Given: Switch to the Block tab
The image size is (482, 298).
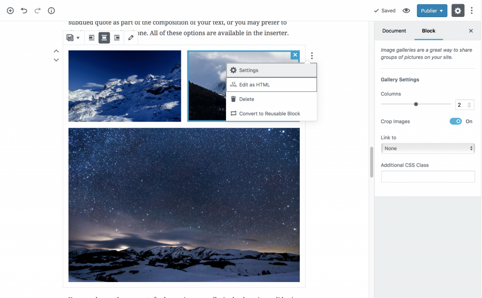Looking at the screenshot, I should (428, 31).
